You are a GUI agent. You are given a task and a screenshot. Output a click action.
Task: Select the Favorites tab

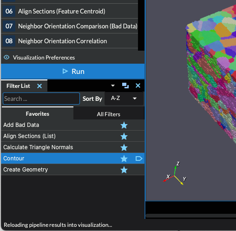coord(38,114)
